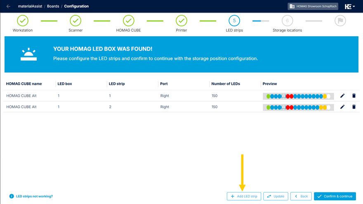Viewport: 363px width, 204px height.
Task: Click the back arrow in the header
Action: pos(8,6)
